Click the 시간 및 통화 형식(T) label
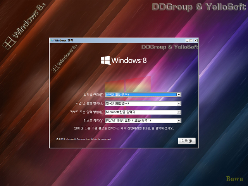Image resolution: width=248 pixels, height=186 pixels. pos(90,103)
